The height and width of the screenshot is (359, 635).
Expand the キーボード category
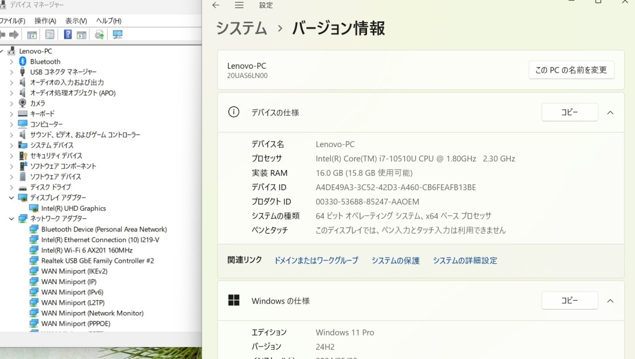(x=11, y=114)
